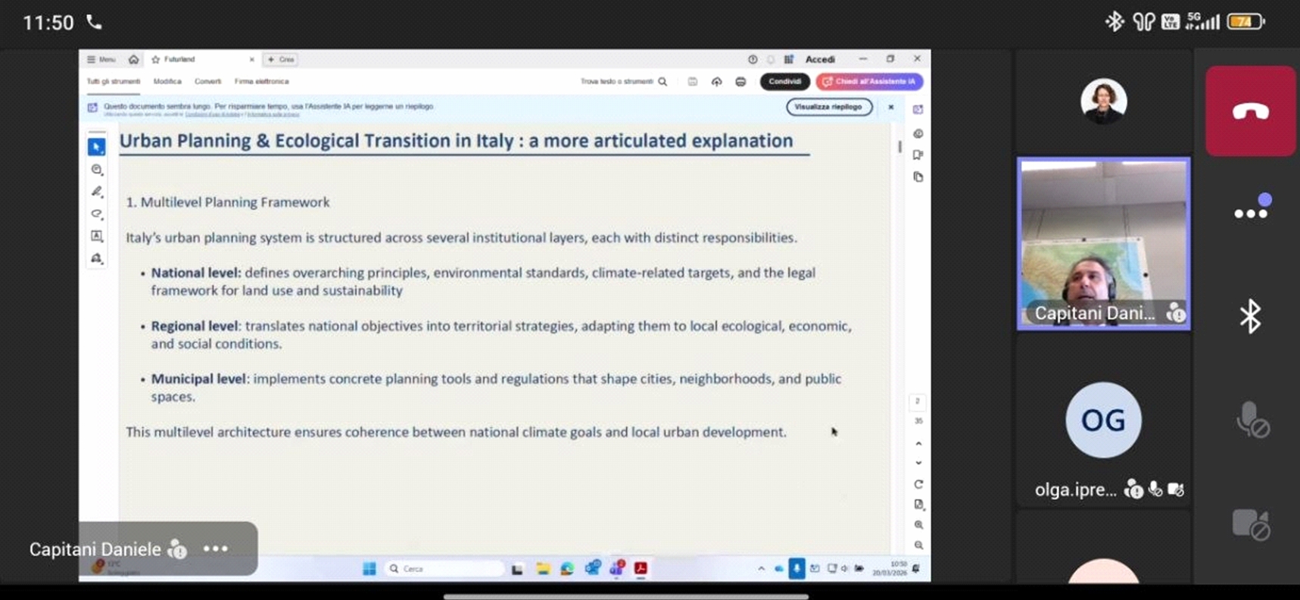Unmute the microphone in call controls
This screenshot has width=1300, height=600.
pos(1250,420)
